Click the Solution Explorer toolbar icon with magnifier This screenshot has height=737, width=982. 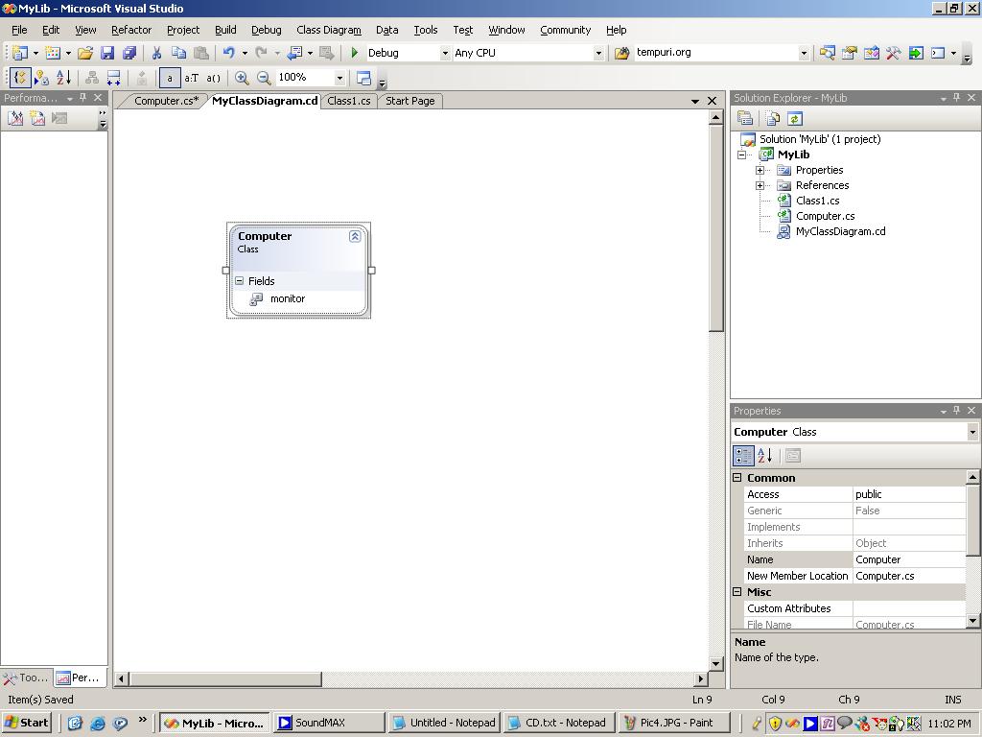(x=827, y=54)
